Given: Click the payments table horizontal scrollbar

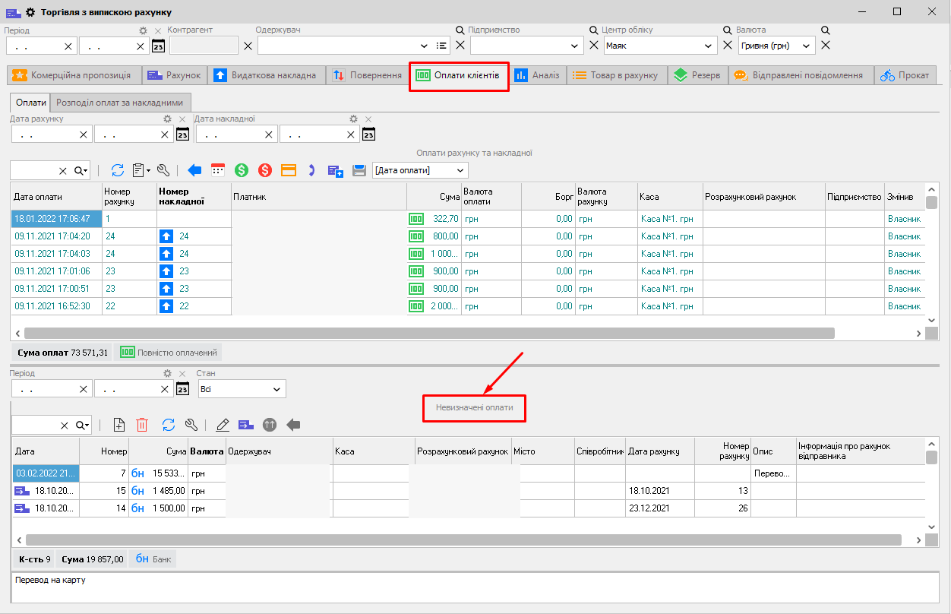Looking at the screenshot, I should [429, 333].
